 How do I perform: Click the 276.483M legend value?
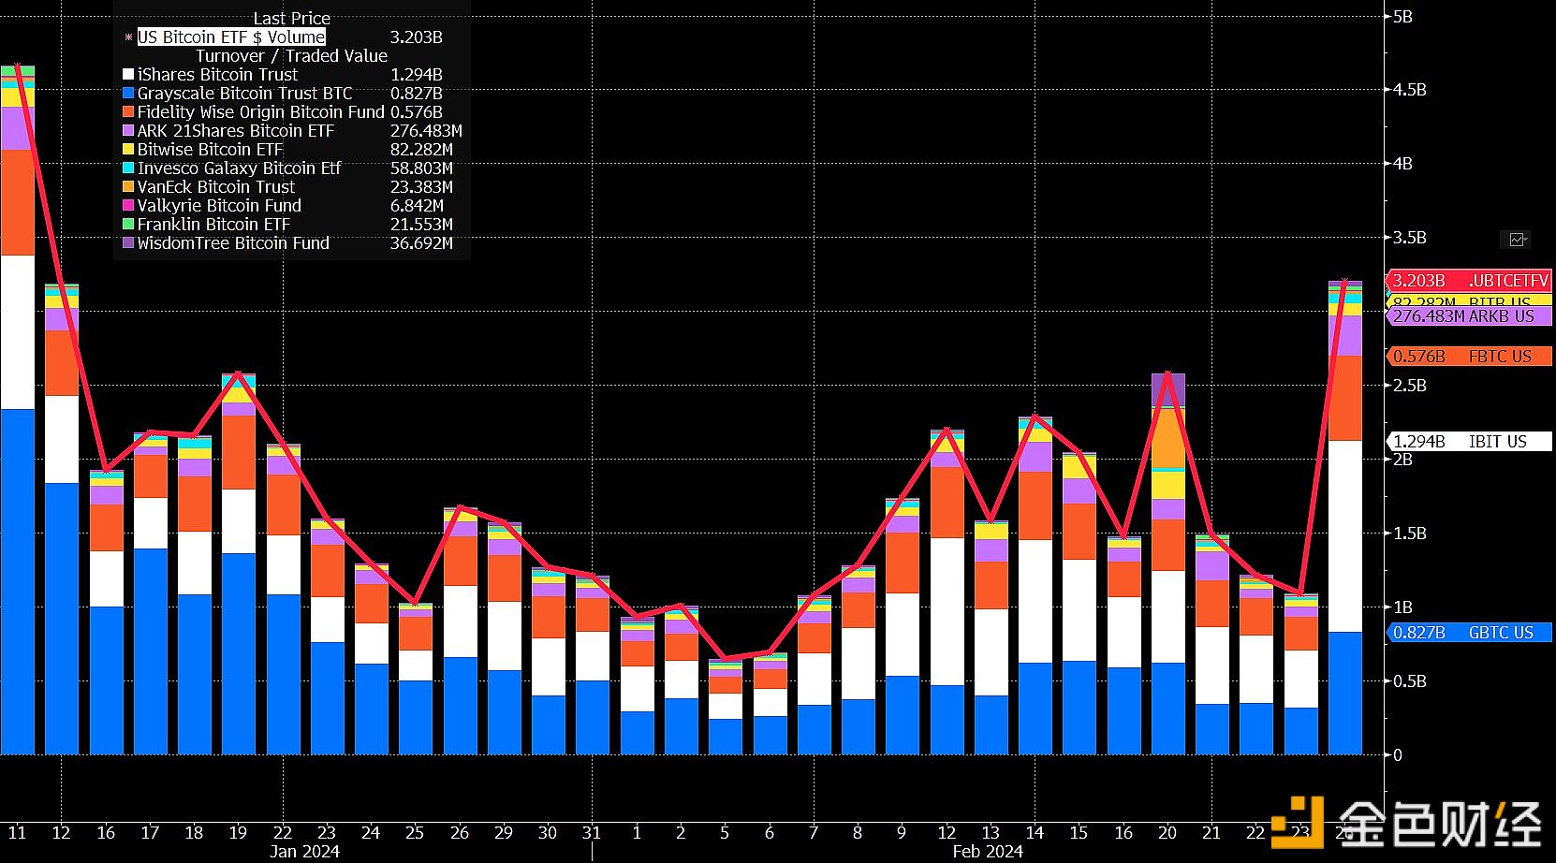click(426, 130)
